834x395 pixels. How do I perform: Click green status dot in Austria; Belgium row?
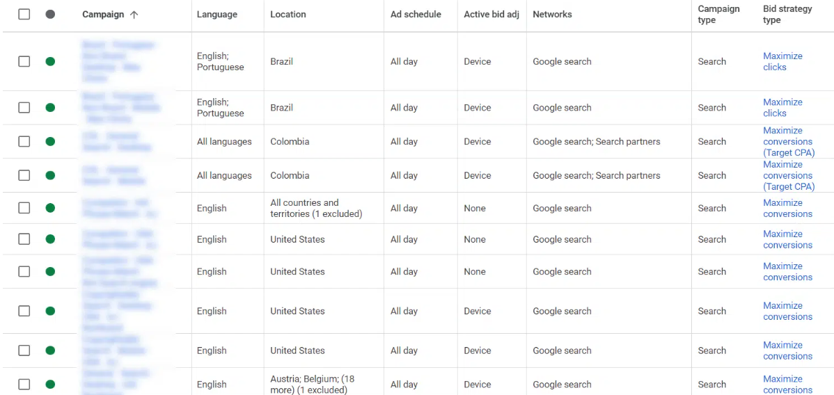tap(50, 384)
